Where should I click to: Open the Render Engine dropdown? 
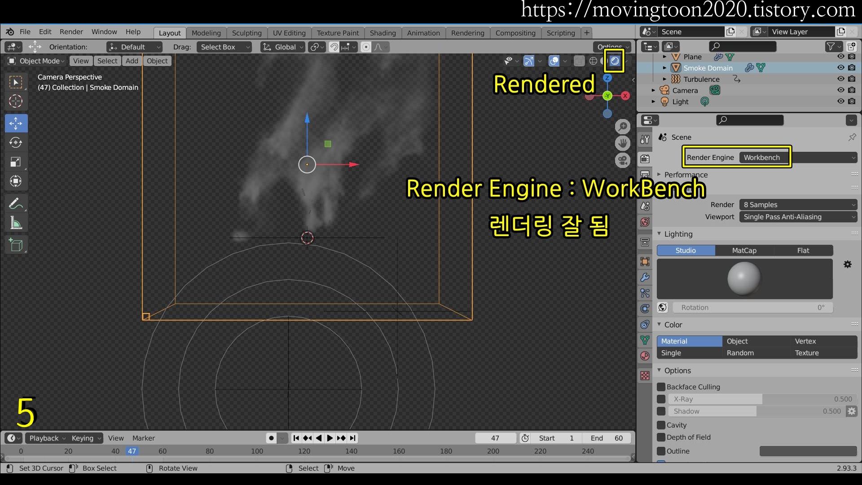(798, 157)
